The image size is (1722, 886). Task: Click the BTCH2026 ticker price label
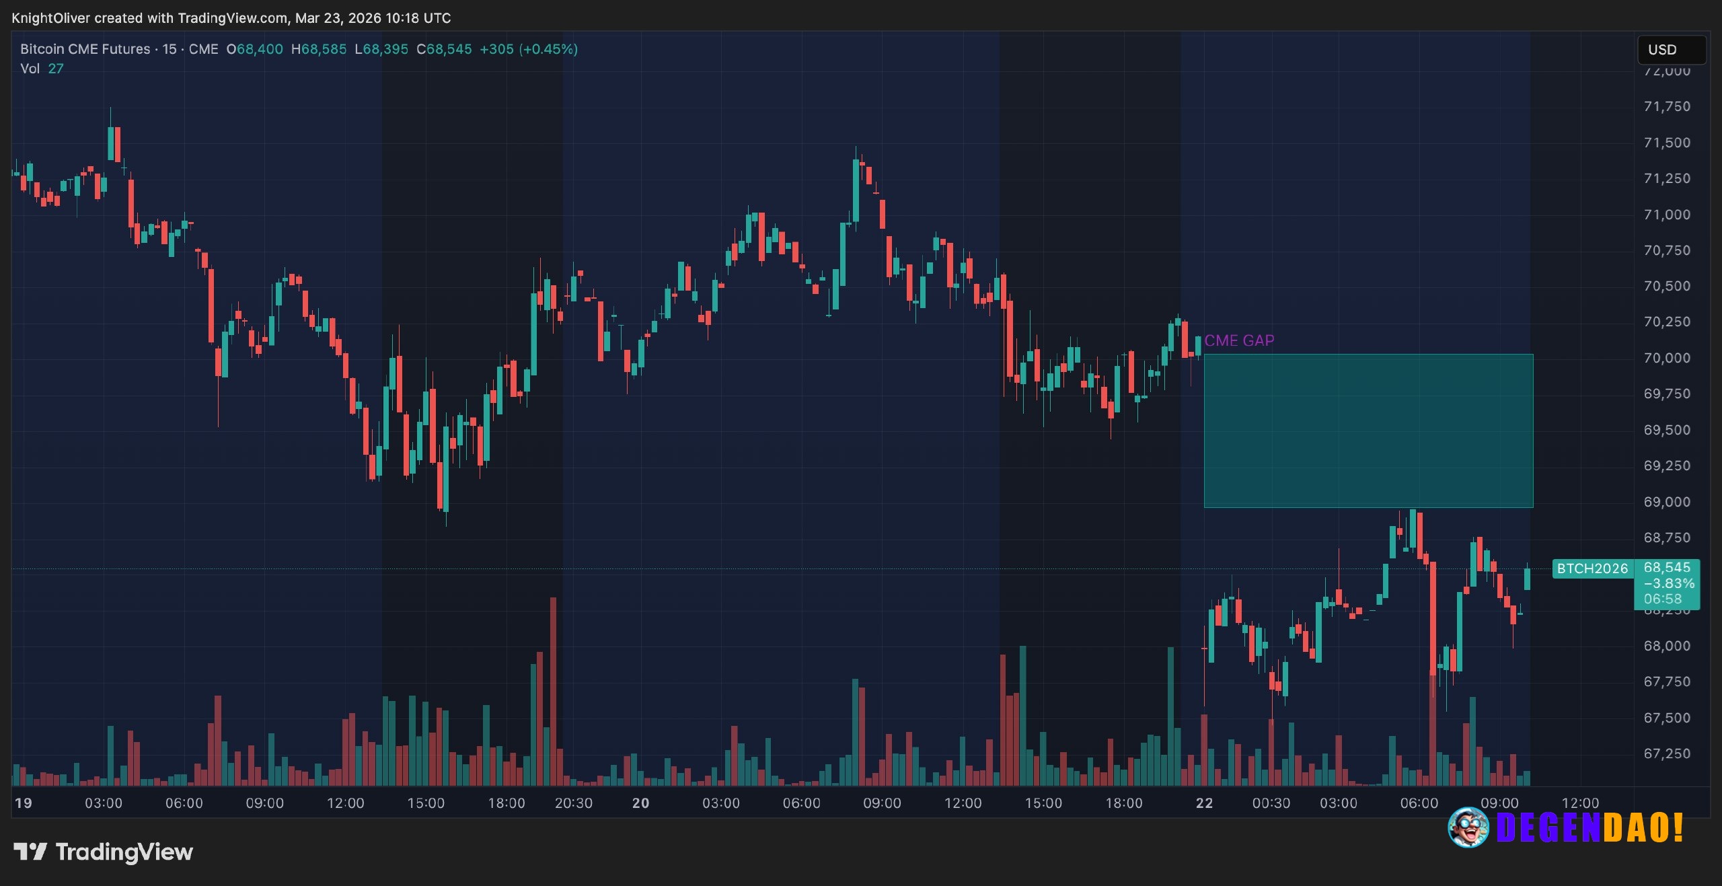1592,568
